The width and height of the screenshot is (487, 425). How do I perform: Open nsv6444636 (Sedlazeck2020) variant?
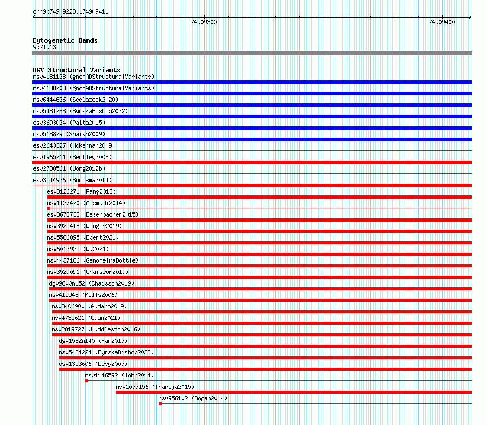point(76,100)
